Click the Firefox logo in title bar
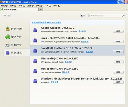 (x=2, y=2)
